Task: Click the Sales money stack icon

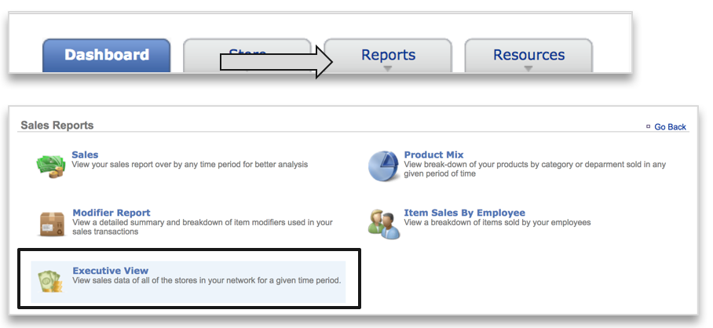Action: 52,166
